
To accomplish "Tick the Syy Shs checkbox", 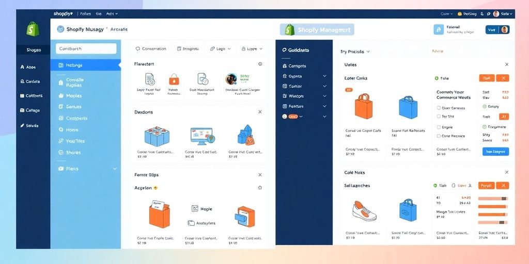I will click(439, 116).
